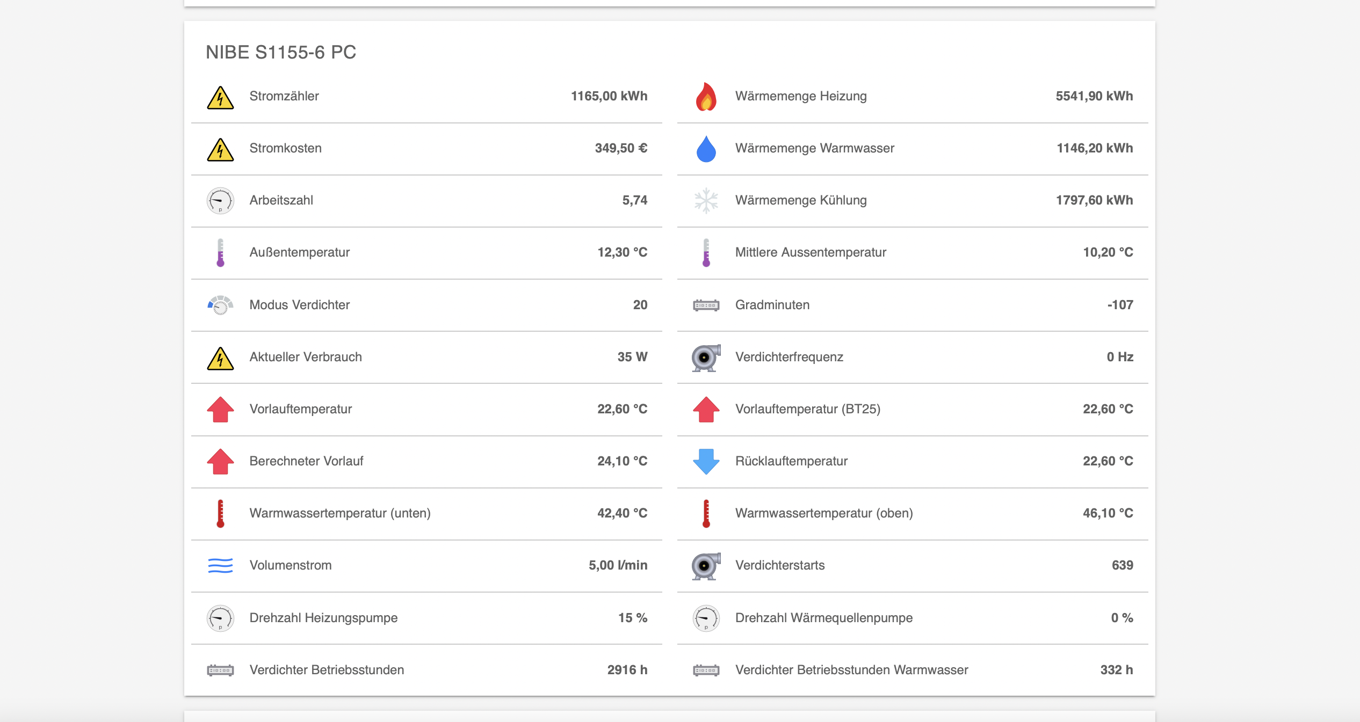Click the 5,00 l/min value
The height and width of the screenshot is (722, 1360).
618,565
